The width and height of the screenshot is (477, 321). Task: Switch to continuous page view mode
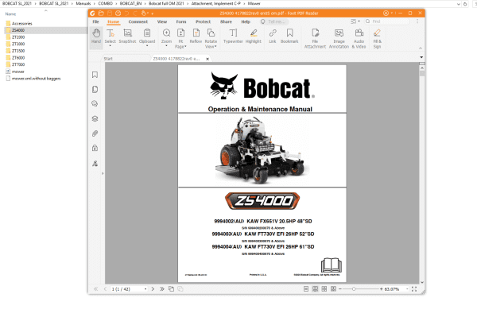(x=315, y=289)
